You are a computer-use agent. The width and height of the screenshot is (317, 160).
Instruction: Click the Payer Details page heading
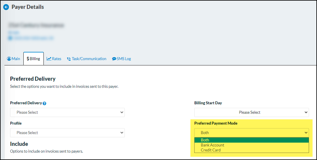pyautogui.click(x=28, y=7)
